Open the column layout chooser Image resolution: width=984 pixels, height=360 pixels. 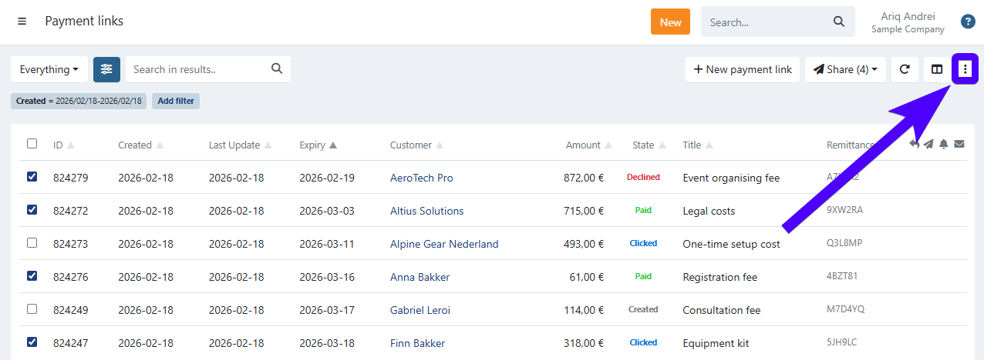[x=937, y=69]
